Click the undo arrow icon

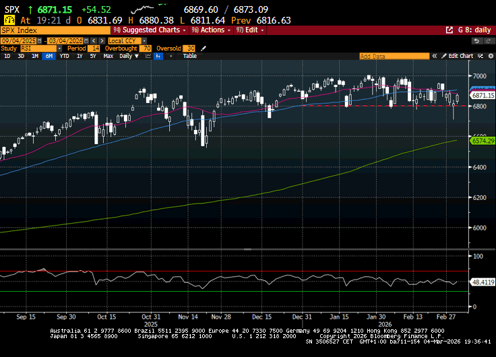click(476, 40)
